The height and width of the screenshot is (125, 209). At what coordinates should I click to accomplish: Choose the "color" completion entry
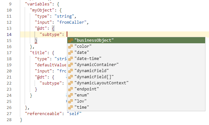(136, 46)
